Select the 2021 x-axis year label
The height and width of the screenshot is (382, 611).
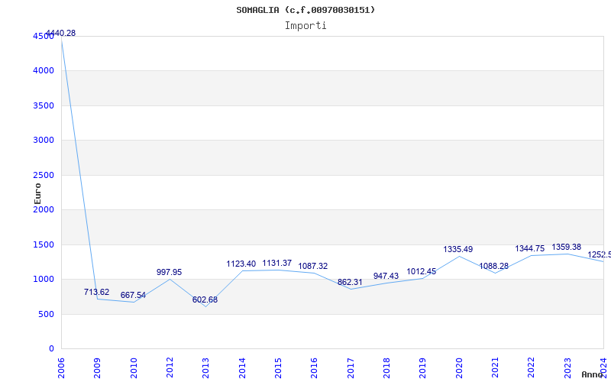[x=495, y=368]
